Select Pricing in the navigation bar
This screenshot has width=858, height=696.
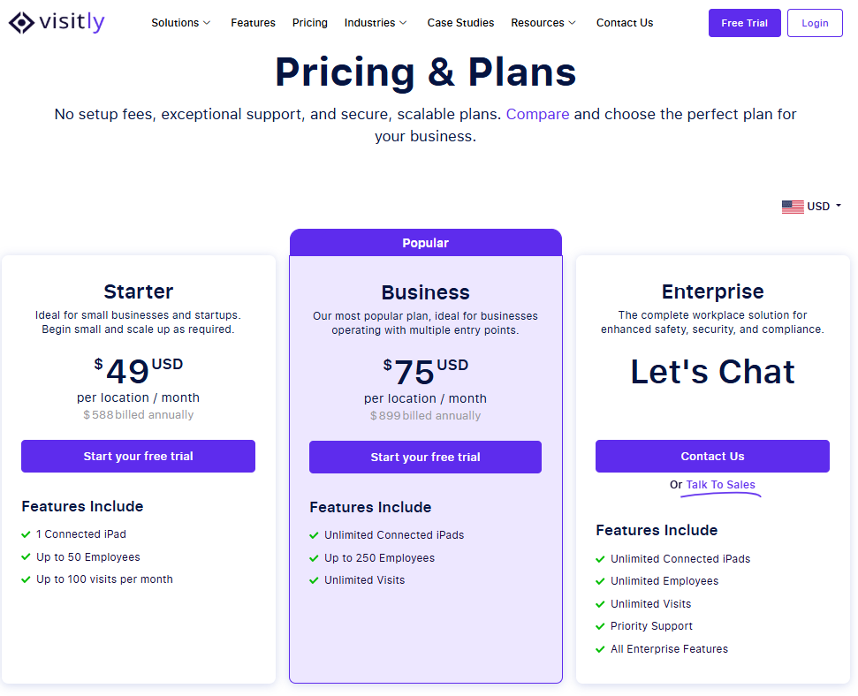point(310,23)
